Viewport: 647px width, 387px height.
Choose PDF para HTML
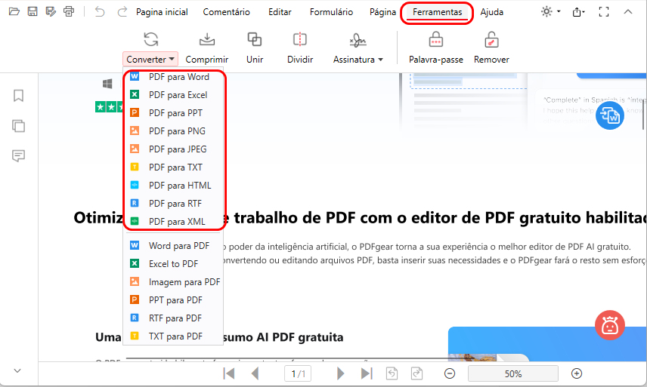click(173, 186)
